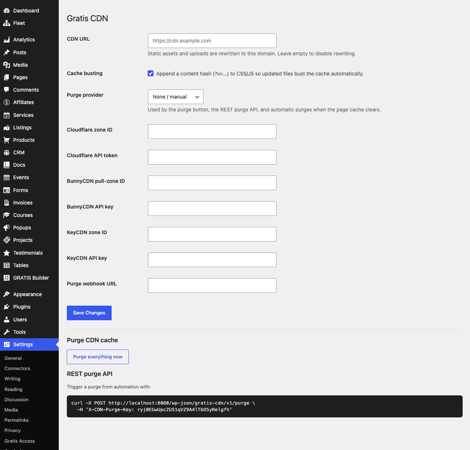Focus the CDN URL input field
The height and width of the screenshot is (450, 470).
click(x=212, y=41)
